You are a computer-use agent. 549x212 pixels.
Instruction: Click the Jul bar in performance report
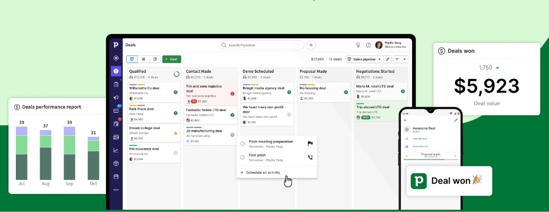tap(22, 153)
